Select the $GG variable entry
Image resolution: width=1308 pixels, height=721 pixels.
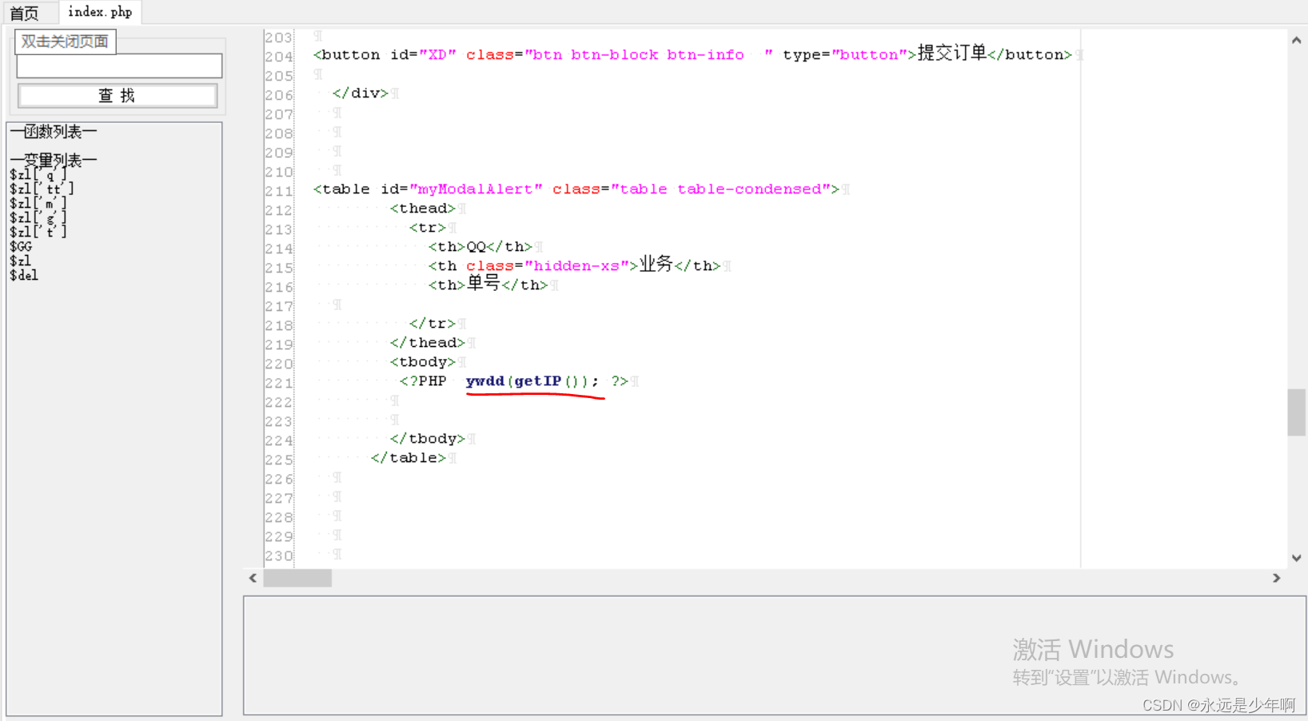21,246
